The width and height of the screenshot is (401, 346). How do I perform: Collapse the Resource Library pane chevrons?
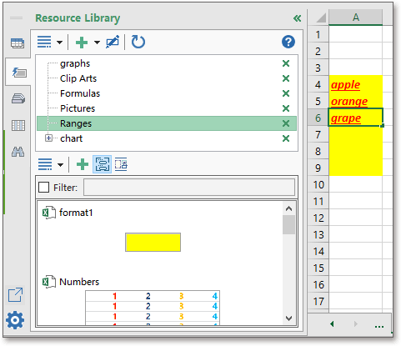297,18
